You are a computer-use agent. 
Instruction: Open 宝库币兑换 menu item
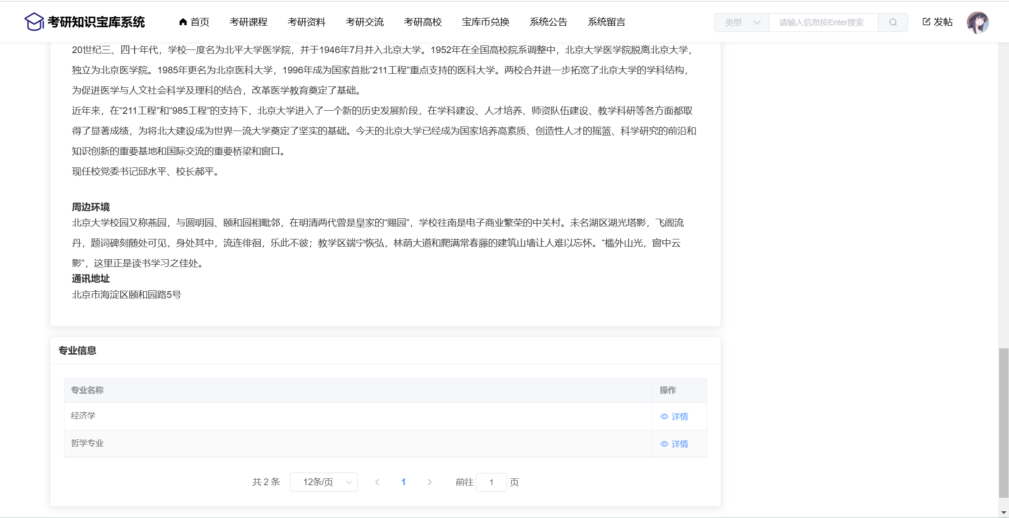point(486,22)
